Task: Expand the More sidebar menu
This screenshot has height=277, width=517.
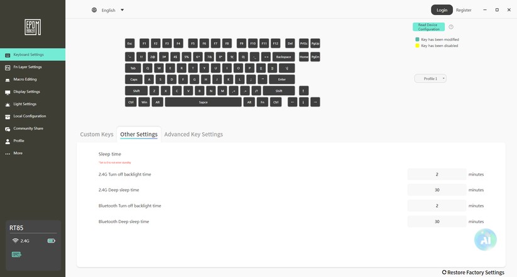Action: point(18,153)
